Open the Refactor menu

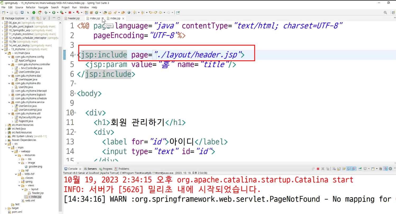[x=31, y=7]
